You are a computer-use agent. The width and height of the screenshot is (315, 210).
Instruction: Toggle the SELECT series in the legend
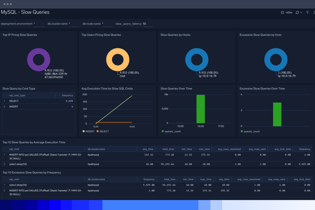tap(104, 131)
